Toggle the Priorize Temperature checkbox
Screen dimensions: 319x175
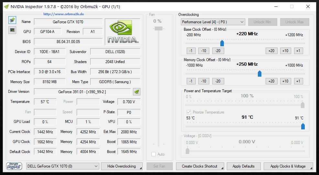(x=189, y=112)
